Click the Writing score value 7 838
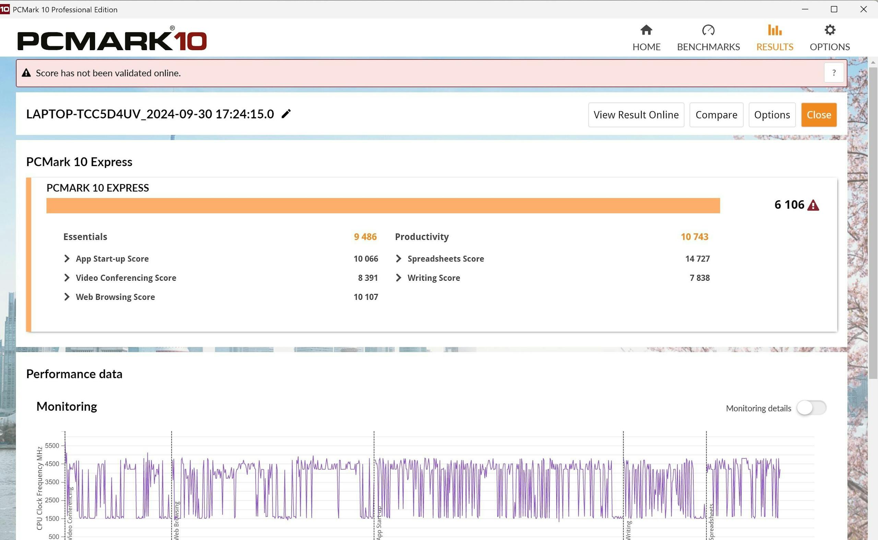The height and width of the screenshot is (540, 878). (x=699, y=278)
